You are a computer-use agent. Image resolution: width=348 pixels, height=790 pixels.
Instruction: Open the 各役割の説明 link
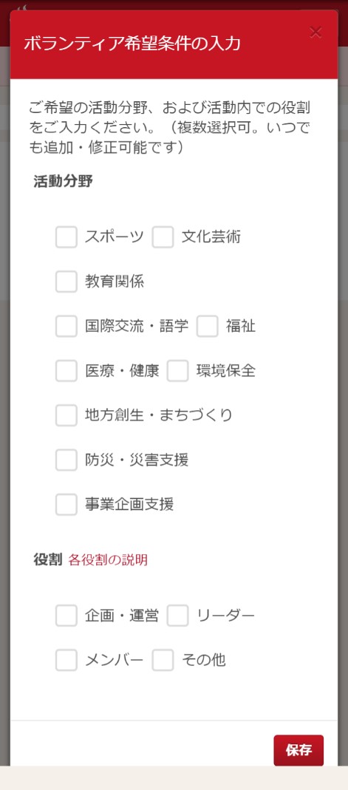pos(108,559)
